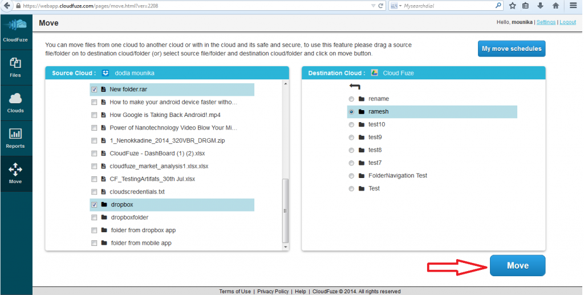Open browser downloads arrow icon

(x=541, y=6)
